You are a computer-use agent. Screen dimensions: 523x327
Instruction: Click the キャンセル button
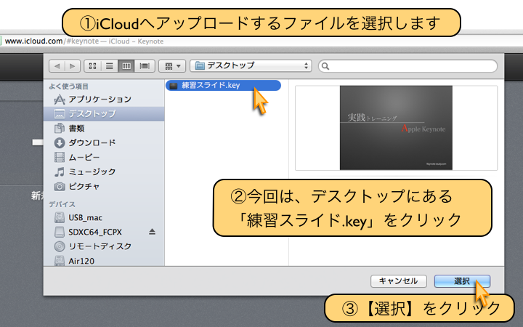(399, 281)
